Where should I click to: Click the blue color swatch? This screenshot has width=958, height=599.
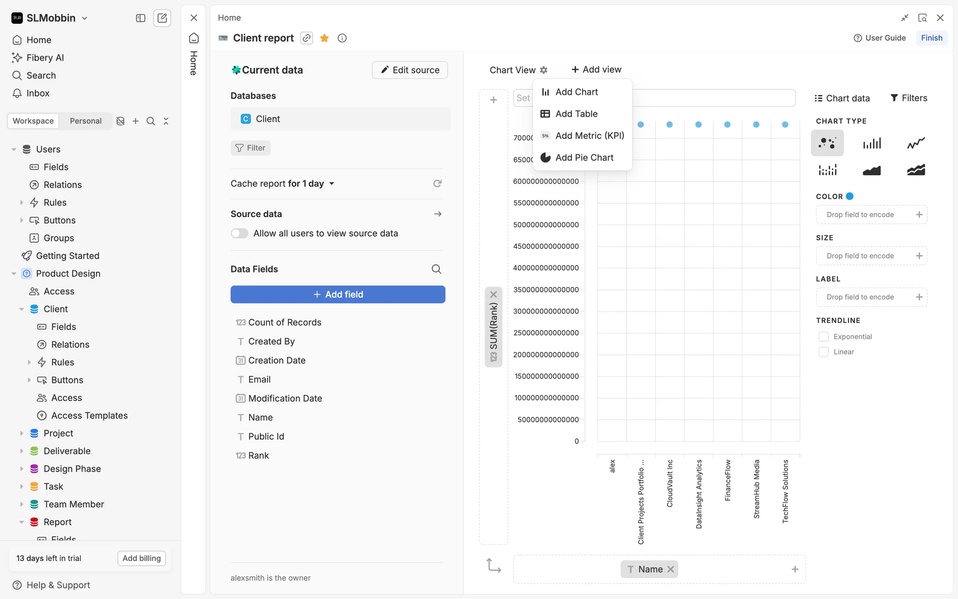(x=850, y=196)
